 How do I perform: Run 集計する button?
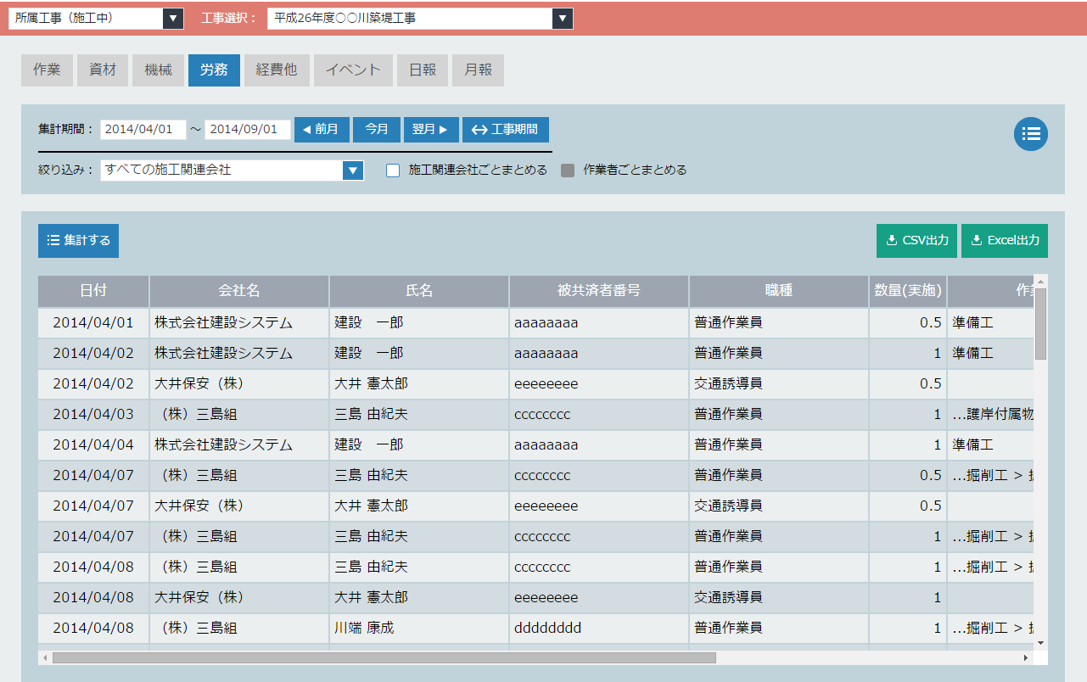pos(78,241)
